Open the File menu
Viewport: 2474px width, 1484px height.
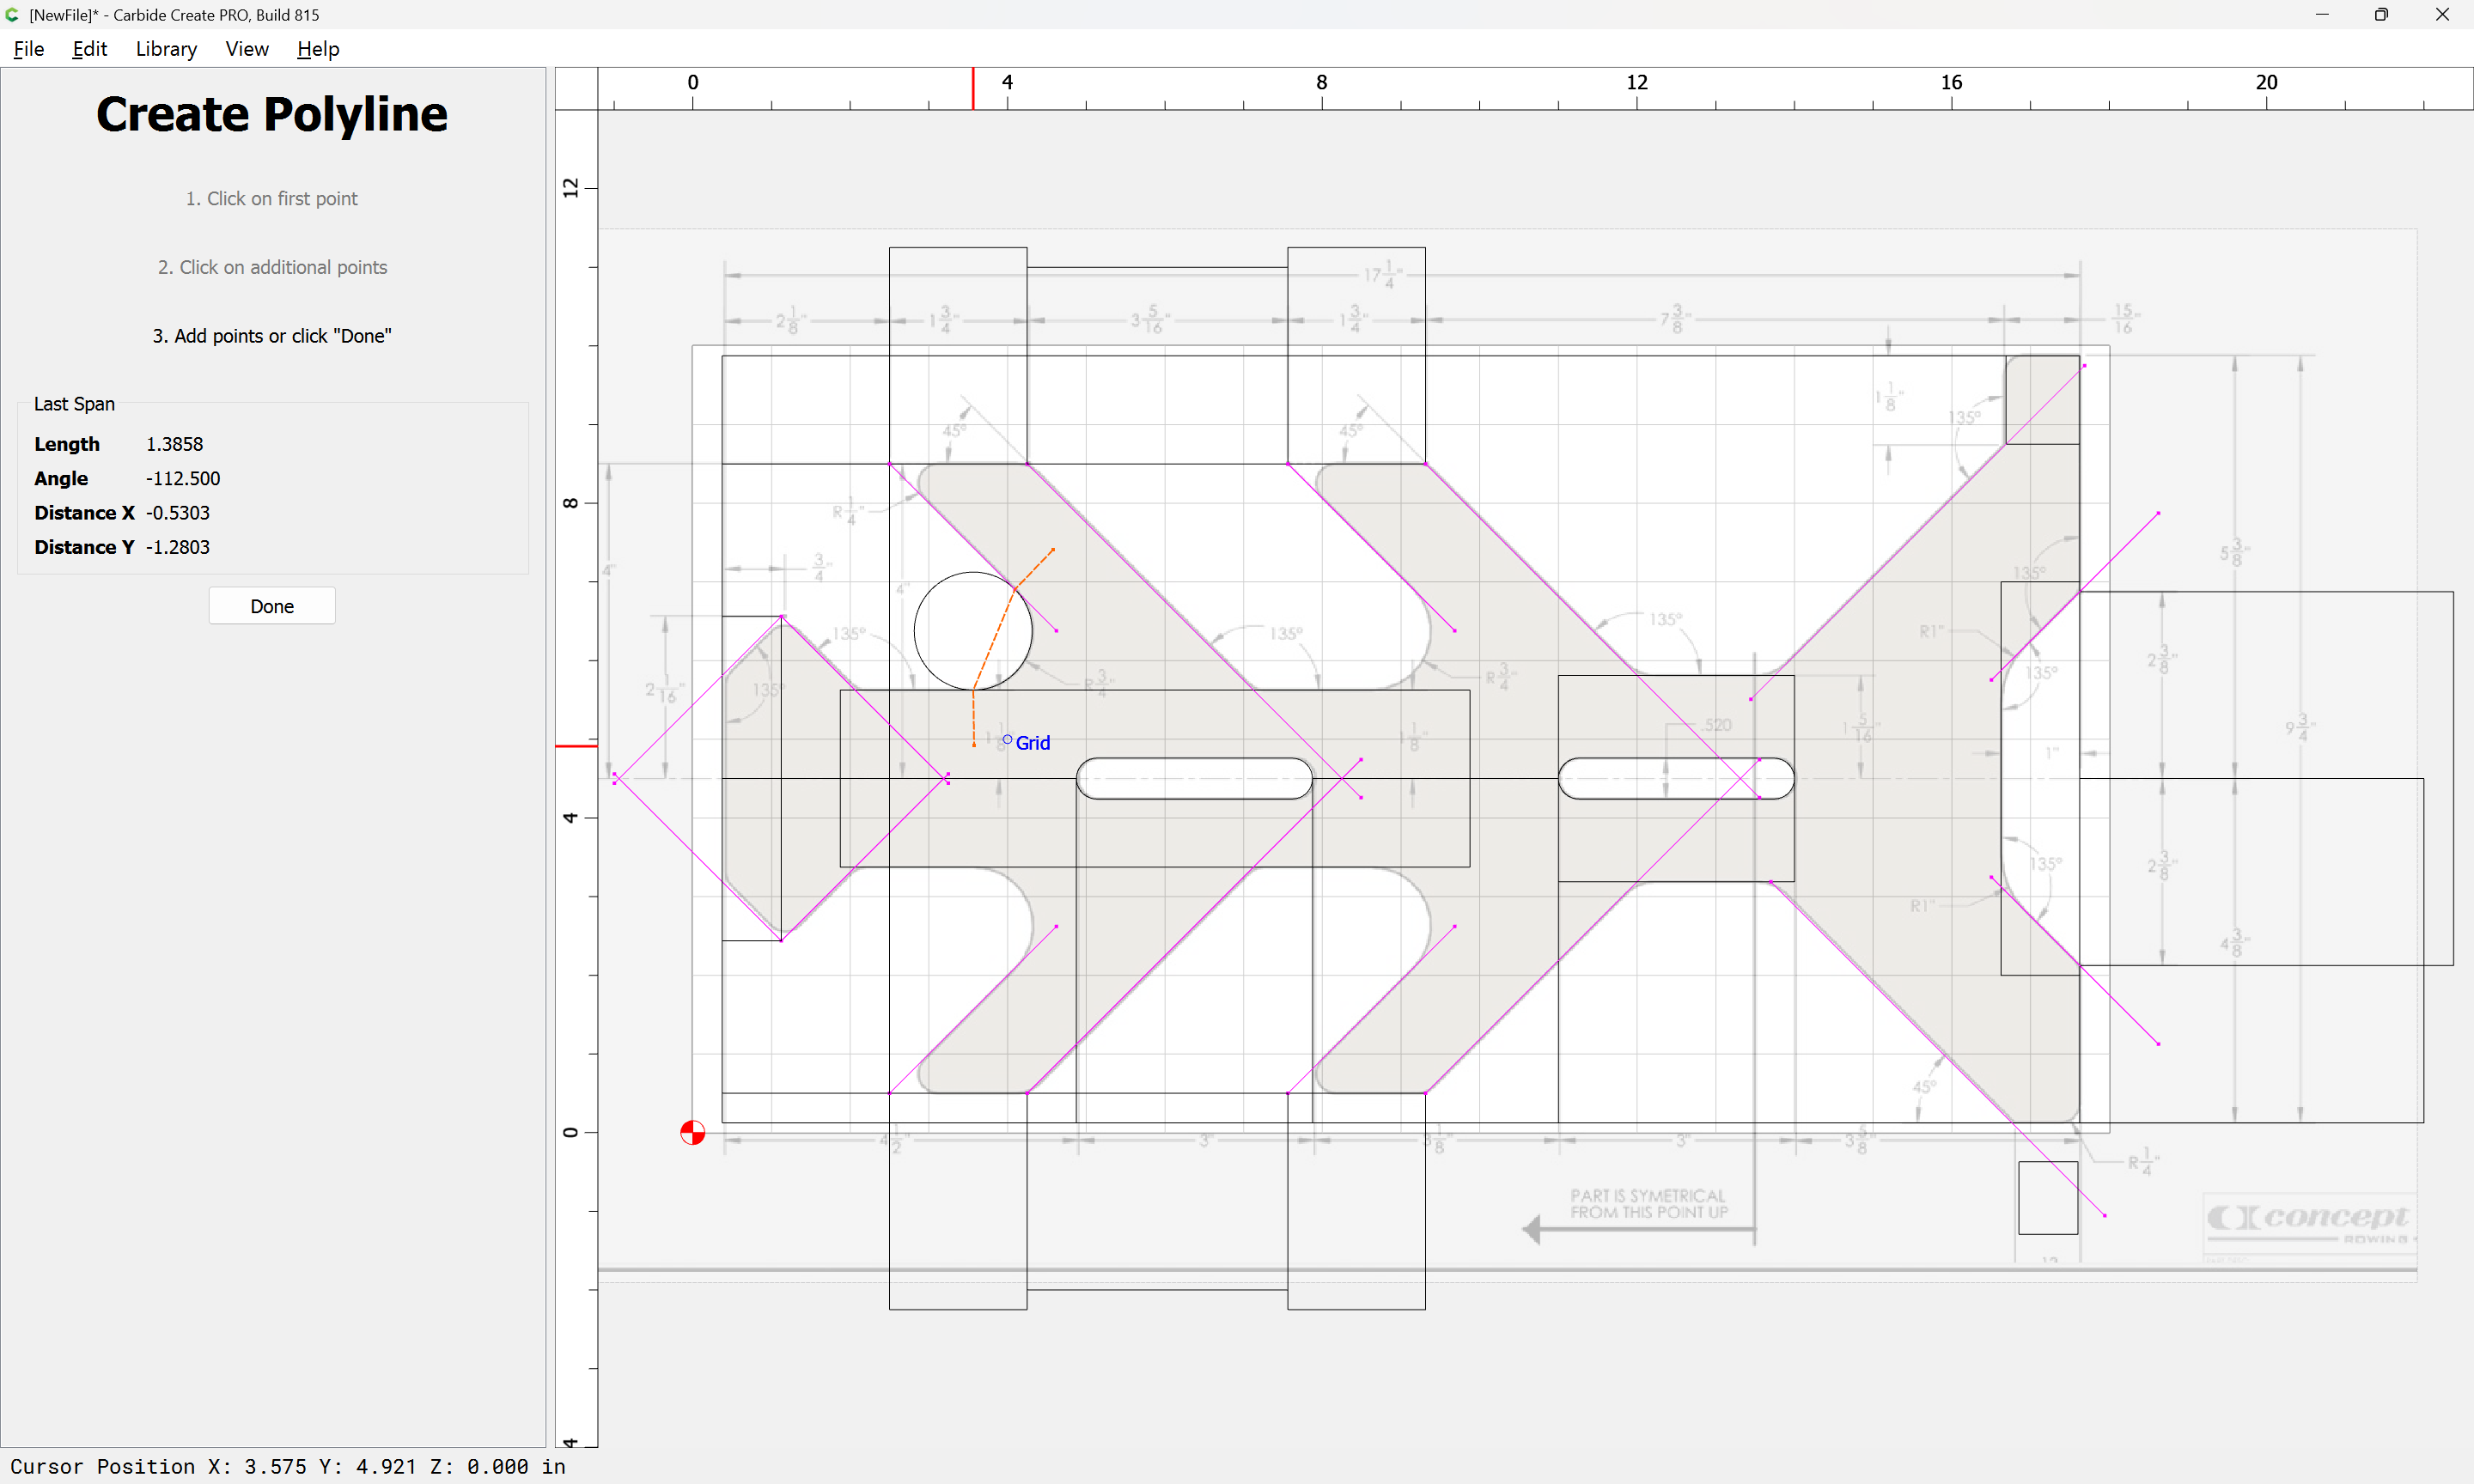coord(29,49)
